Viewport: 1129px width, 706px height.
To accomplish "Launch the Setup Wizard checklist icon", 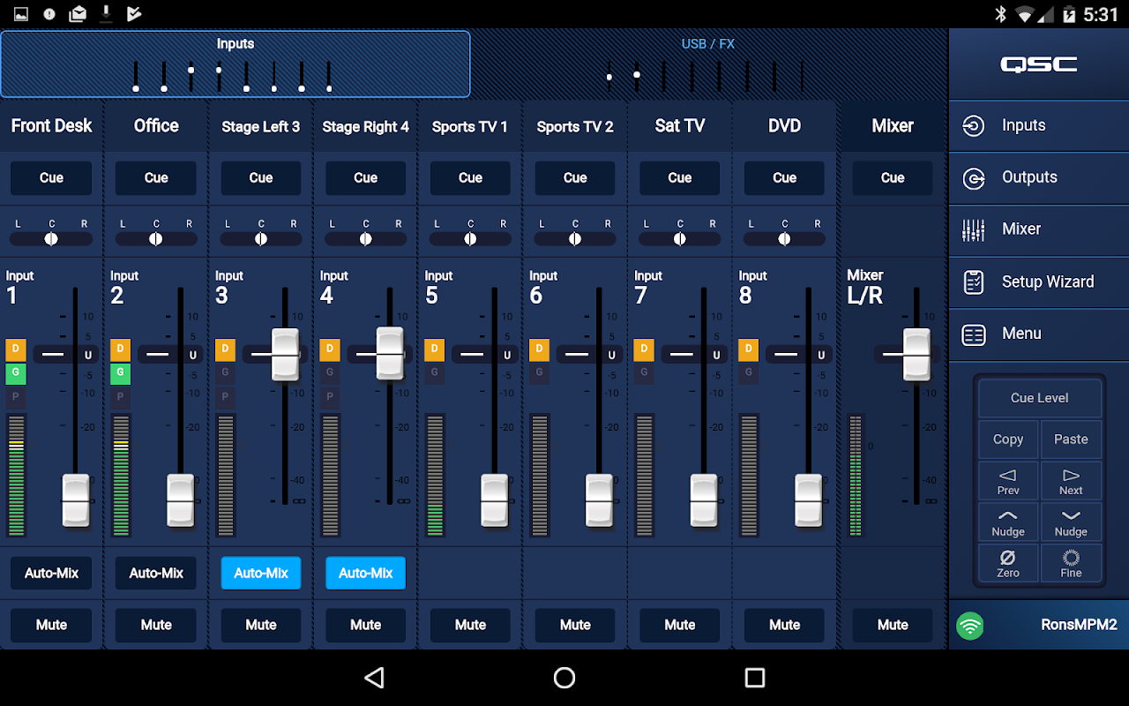I will [973, 282].
